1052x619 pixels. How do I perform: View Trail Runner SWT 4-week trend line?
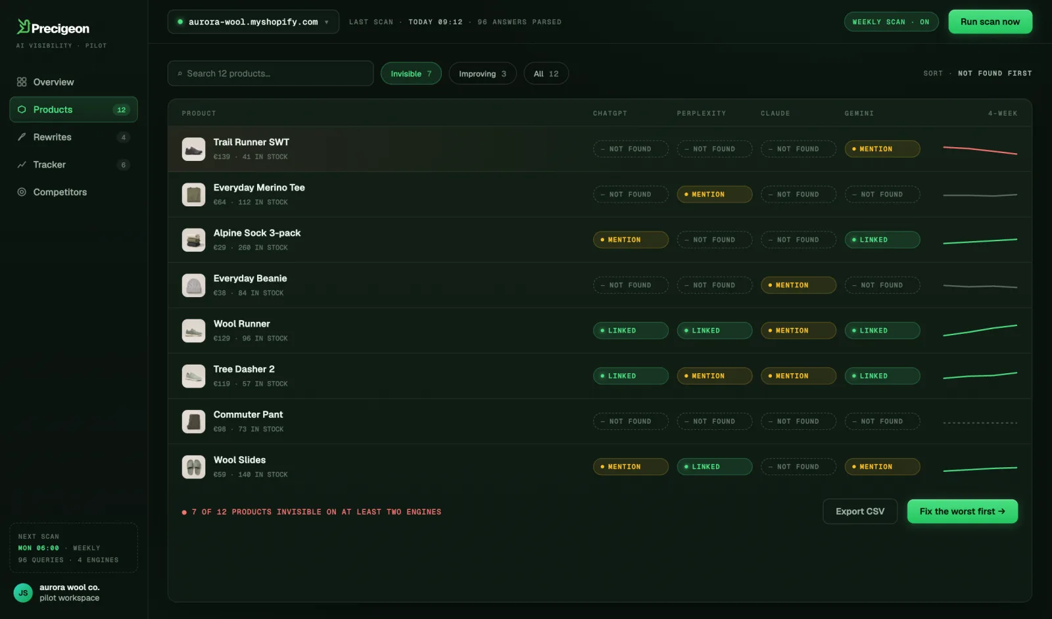pyautogui.click(x=980, y=150)
